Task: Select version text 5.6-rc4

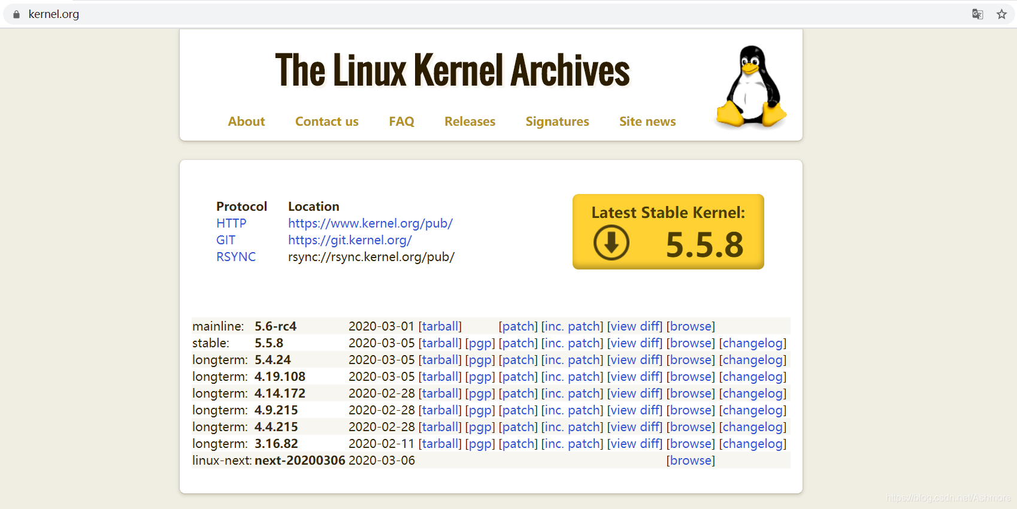Action: pyautogui.click(x=276, y=326)
